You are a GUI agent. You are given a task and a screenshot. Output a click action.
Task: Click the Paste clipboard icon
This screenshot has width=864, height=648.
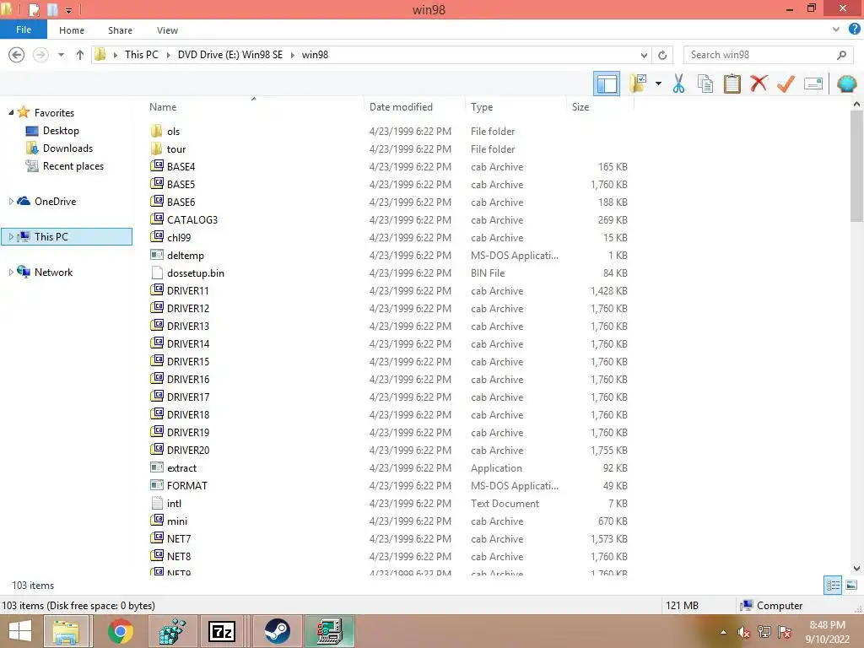(x=732, y=84)
